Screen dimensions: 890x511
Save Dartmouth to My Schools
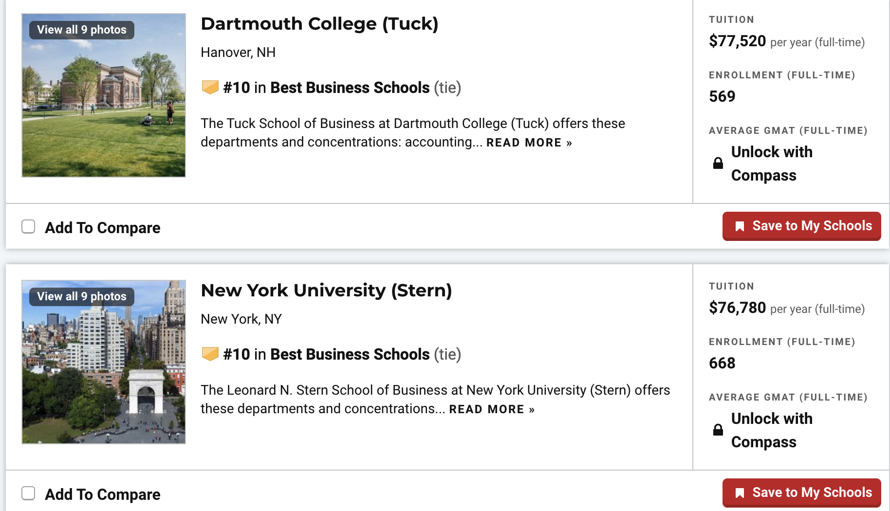point(801,226)
